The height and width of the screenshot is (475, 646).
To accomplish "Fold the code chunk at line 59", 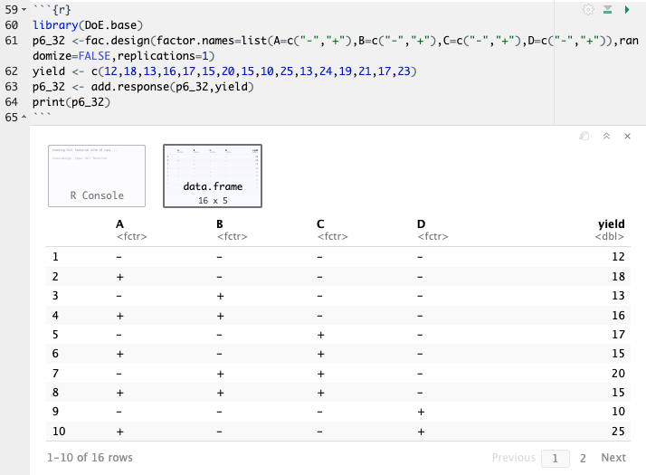I will [x=24, y=9].
